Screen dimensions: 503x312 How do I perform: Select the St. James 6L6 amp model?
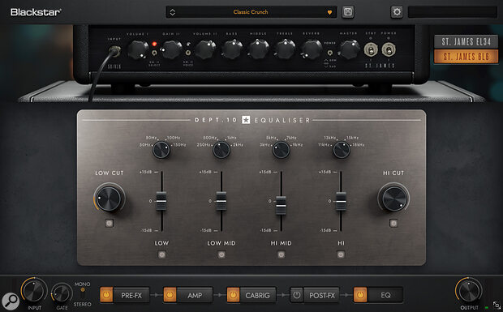tap(466, 57)
